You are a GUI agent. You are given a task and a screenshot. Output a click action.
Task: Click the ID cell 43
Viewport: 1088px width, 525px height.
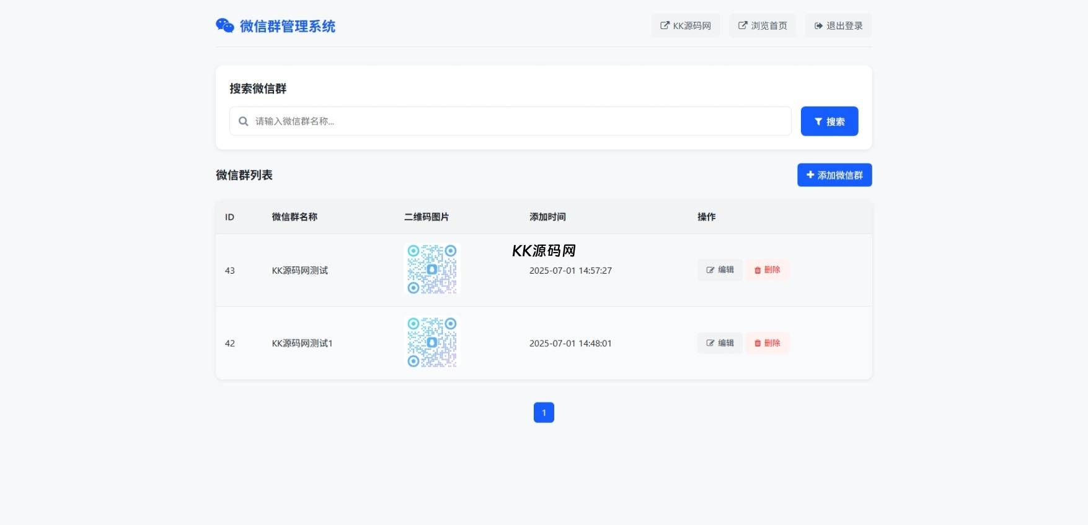tap(230, 271)
